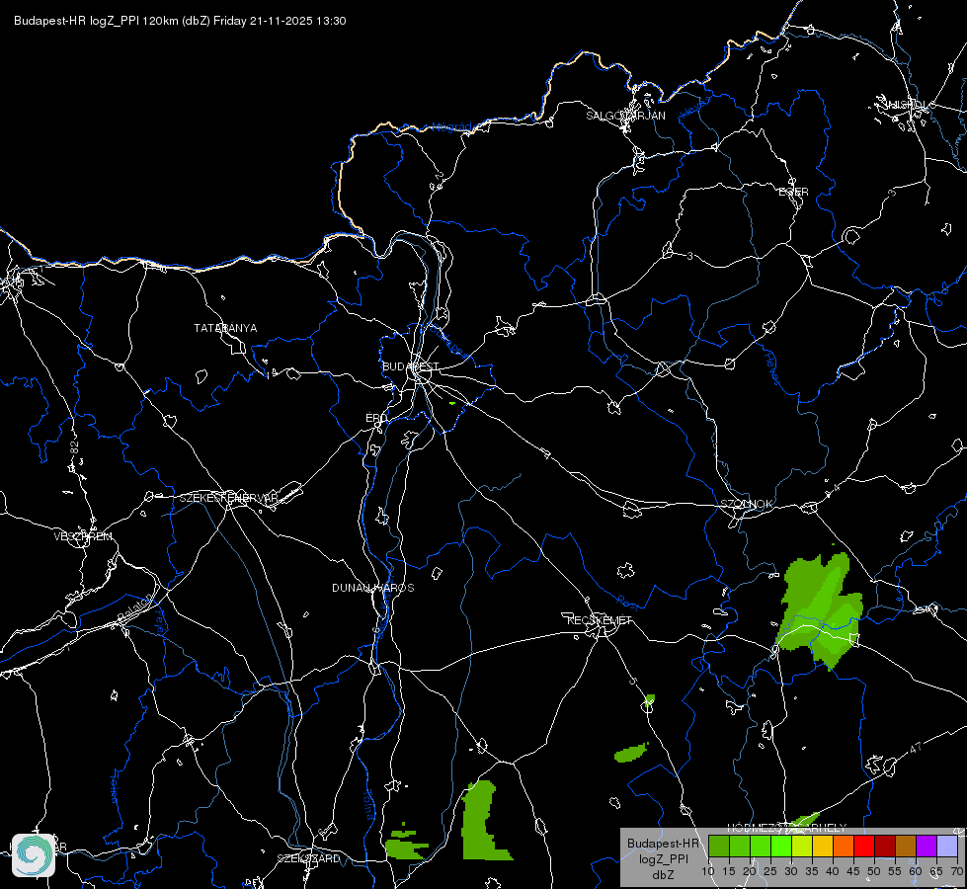Select the 55-60 dBZ brown swatch
This screenshot has height=889, width=967.
(906, 847)
